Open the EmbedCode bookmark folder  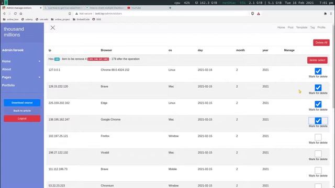coord(81,19)
